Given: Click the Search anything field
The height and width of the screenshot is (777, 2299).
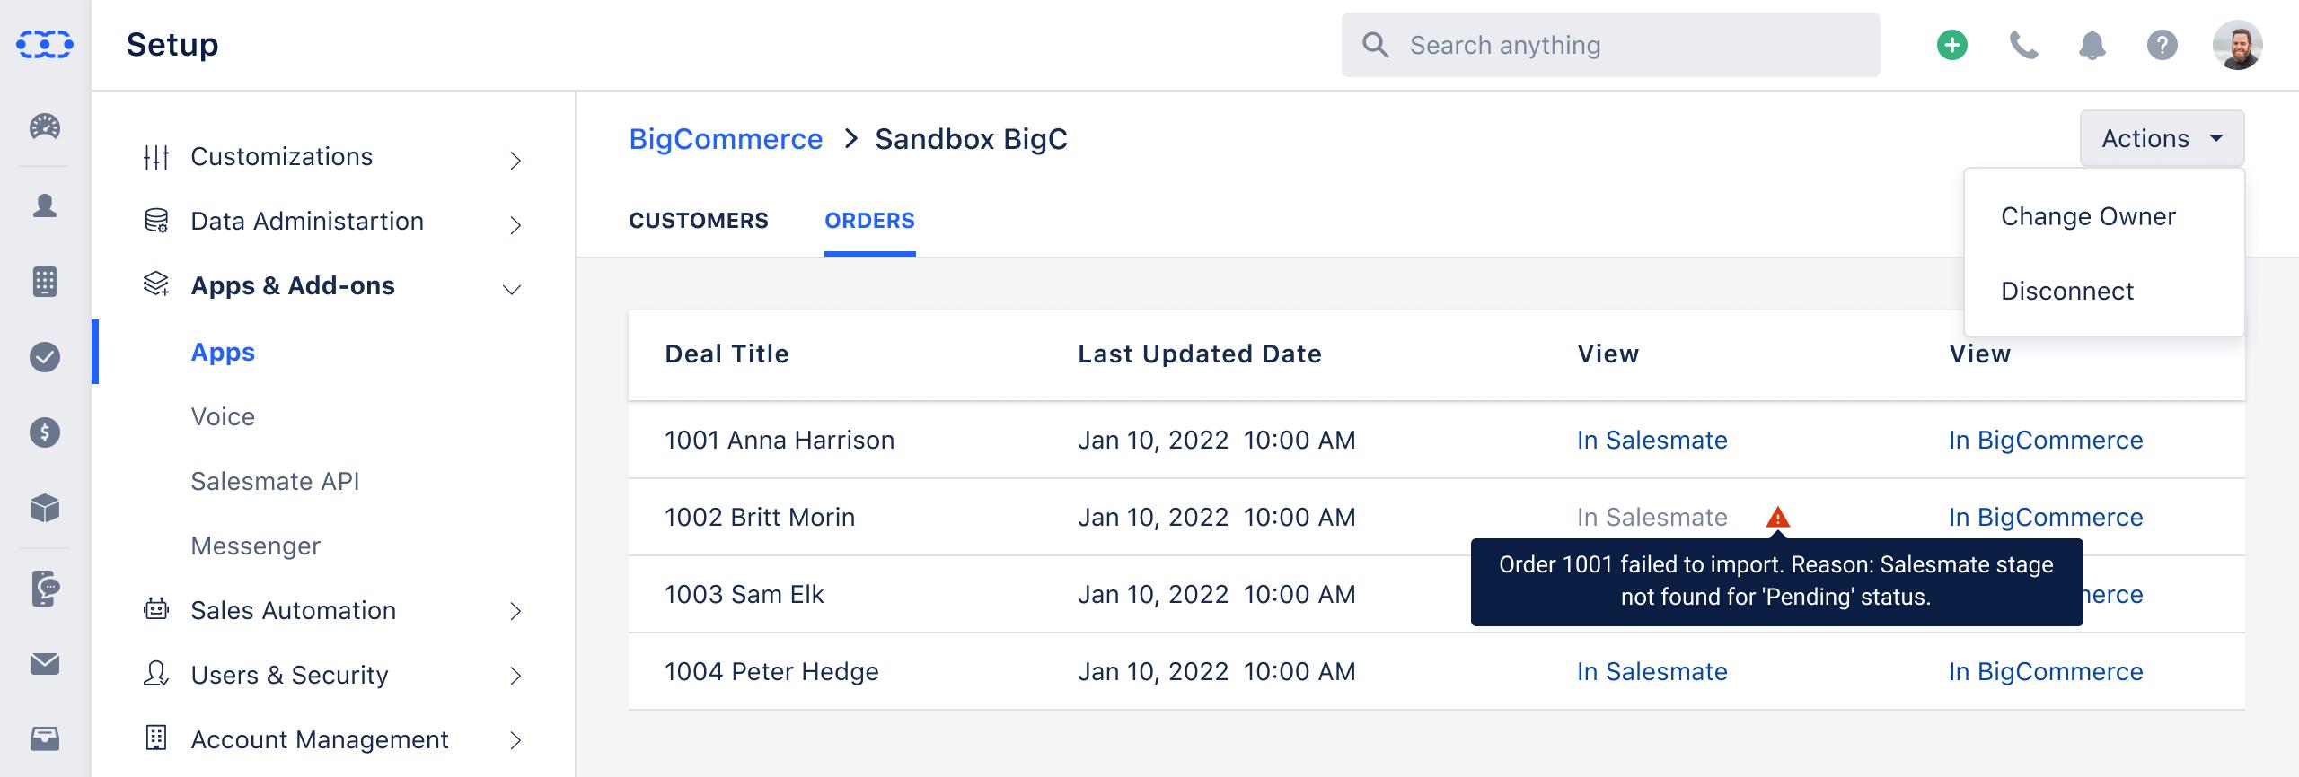Looking at the screenshot, I should [x=1610, y=45].
